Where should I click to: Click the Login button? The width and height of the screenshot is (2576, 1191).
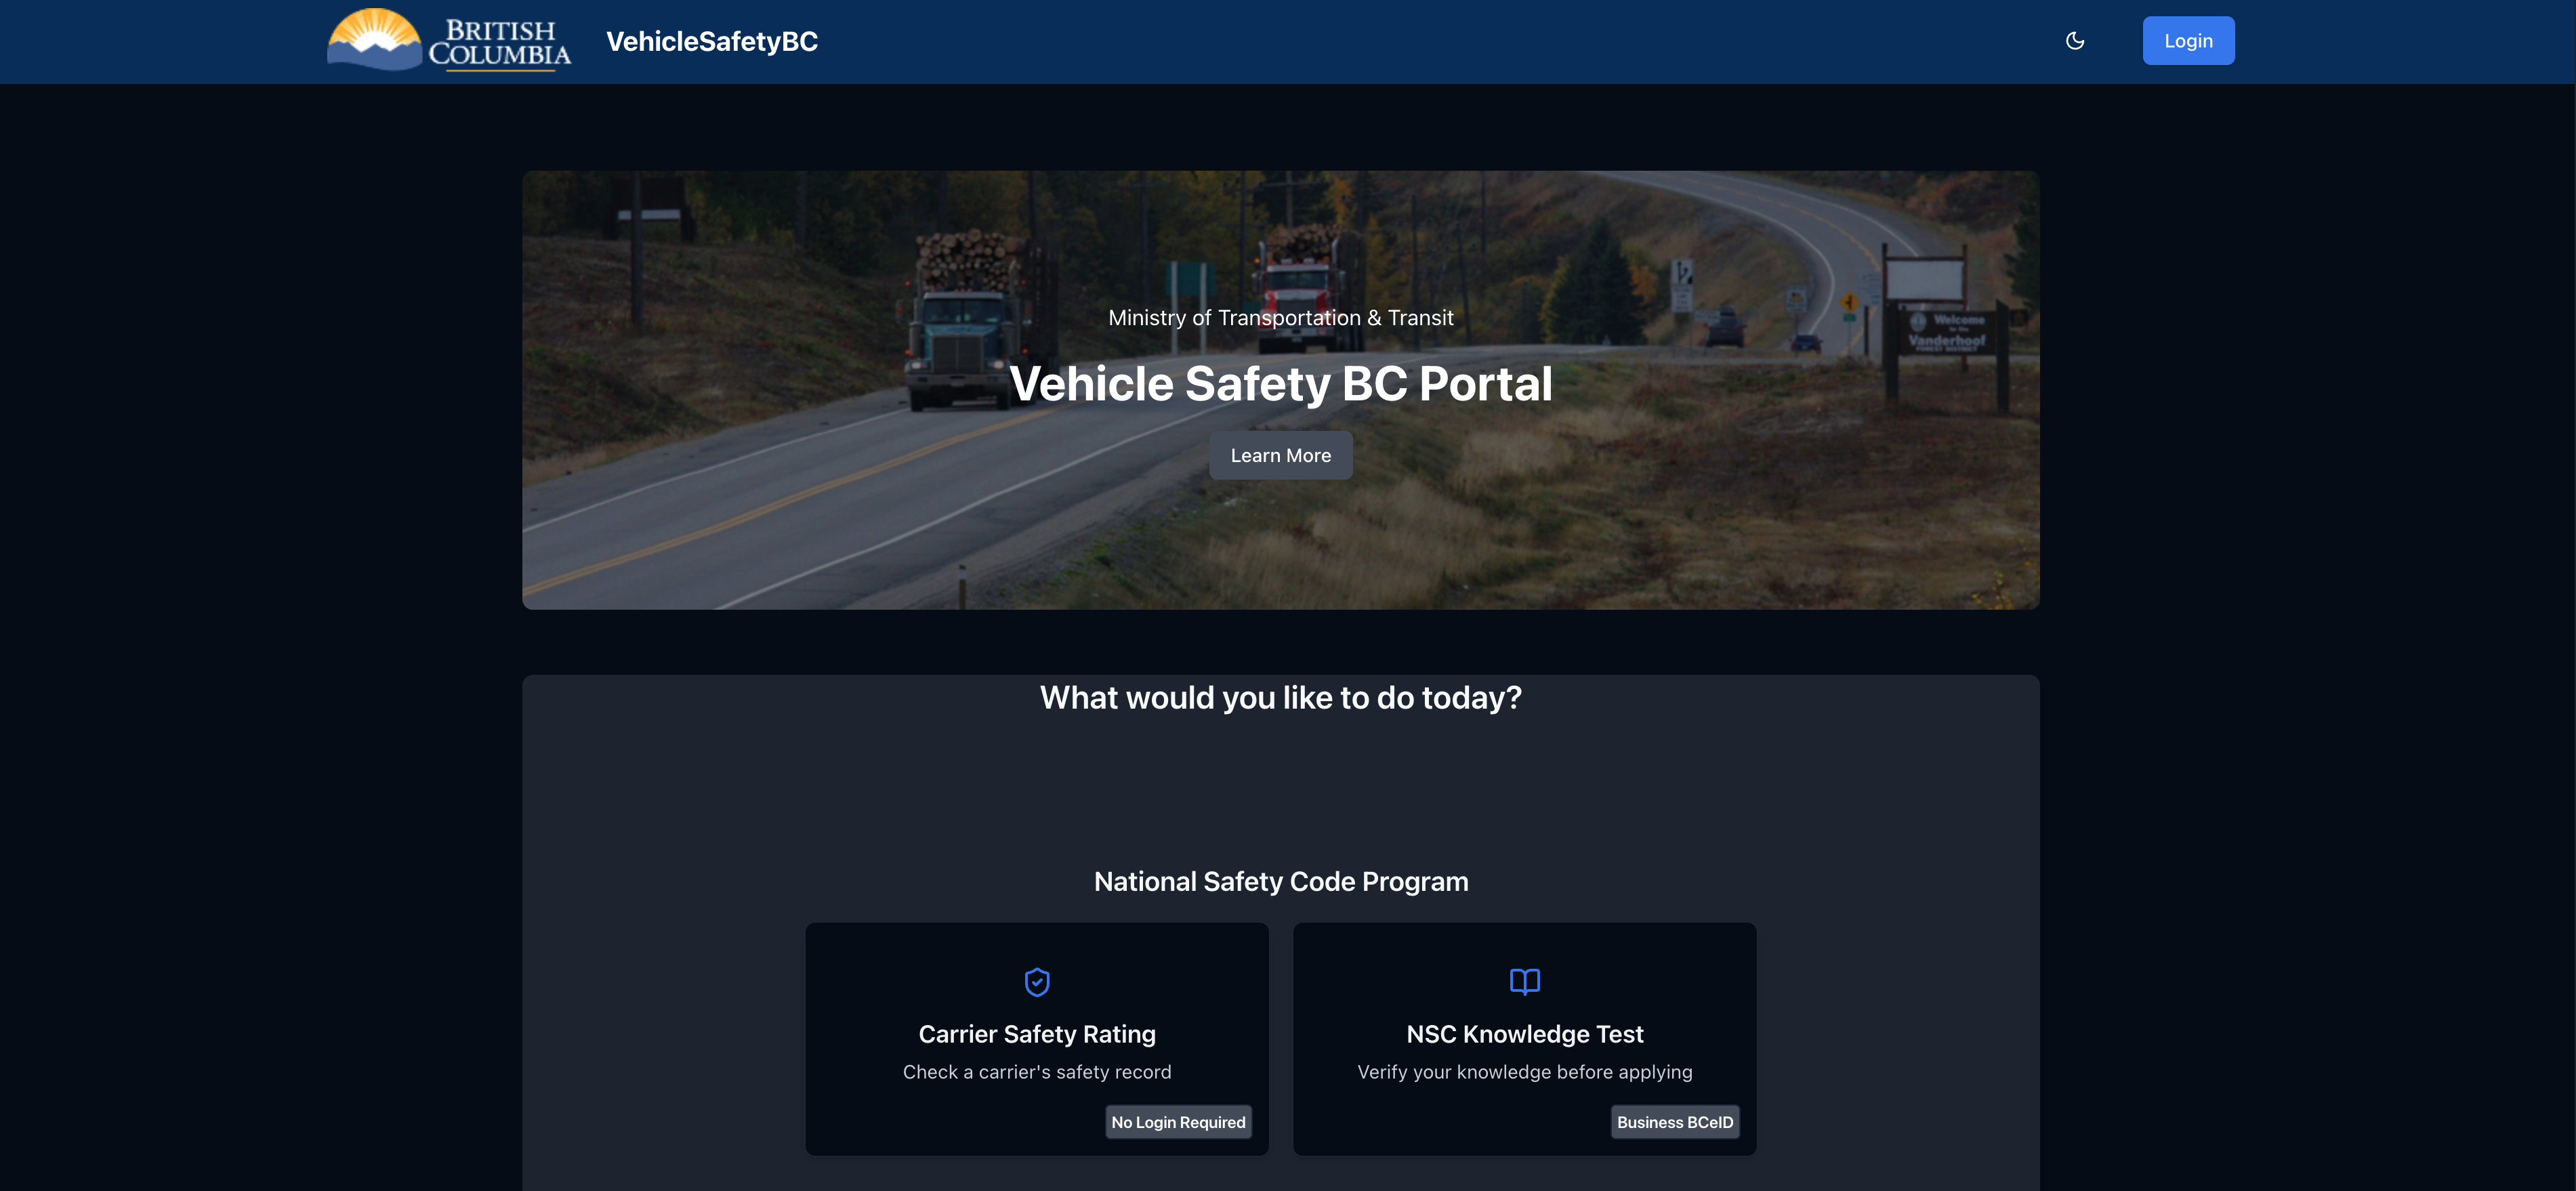[2188, 41]
